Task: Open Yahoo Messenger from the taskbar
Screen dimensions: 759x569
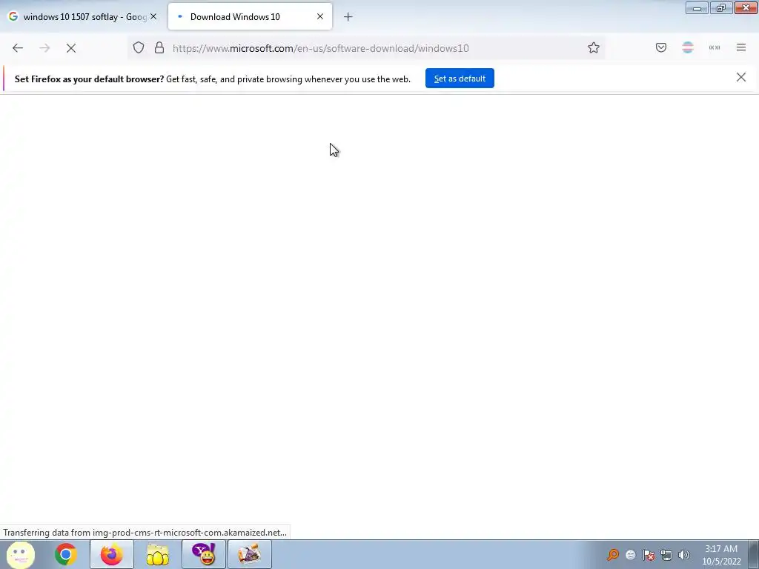Action: [x=204, y=554]
